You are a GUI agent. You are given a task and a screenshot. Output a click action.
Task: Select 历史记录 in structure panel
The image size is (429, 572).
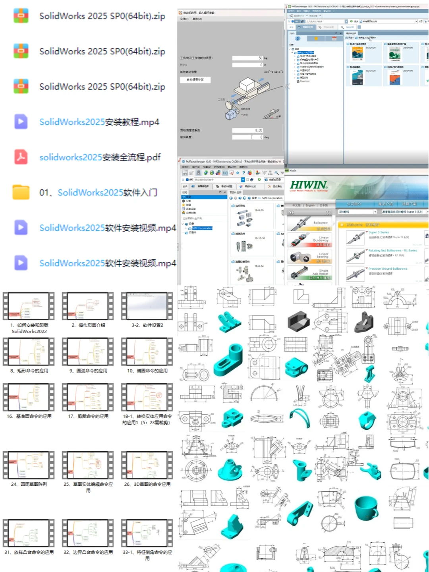[190, 209]
